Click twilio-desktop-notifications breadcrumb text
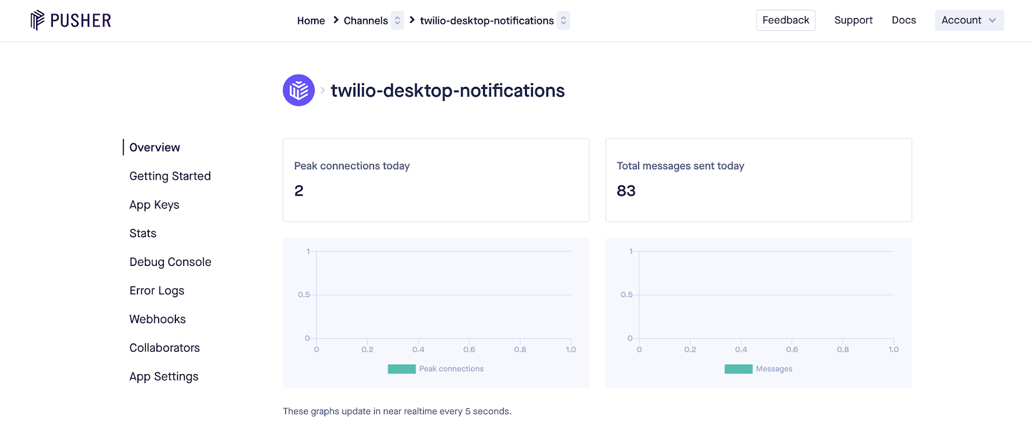1032x443 pixels. coord(487,21)
